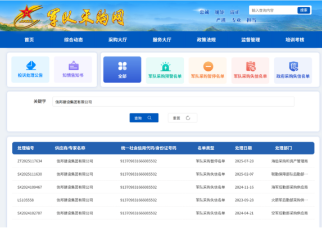Screen dimensions: 322x228
Task: Select the 全部 four-dots icon
Action: pyautogui.click(x=123, y=66)
